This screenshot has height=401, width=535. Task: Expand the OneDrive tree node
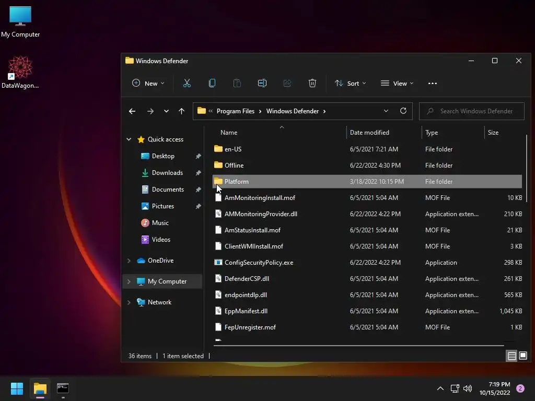tap(129, 261)
